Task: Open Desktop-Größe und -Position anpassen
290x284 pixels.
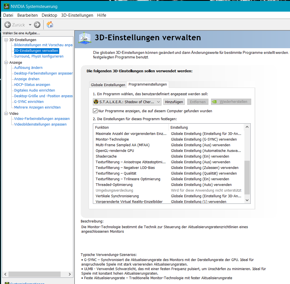Action: pos(43,96)
